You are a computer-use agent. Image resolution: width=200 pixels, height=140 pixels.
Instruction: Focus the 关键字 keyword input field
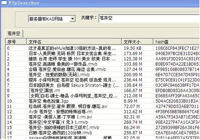coord(148,18)
